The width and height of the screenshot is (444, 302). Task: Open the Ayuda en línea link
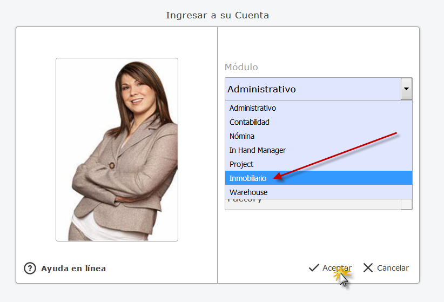[73, 269]
